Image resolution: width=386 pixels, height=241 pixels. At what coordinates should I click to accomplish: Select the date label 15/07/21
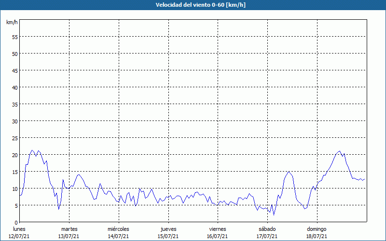point(168,236)
